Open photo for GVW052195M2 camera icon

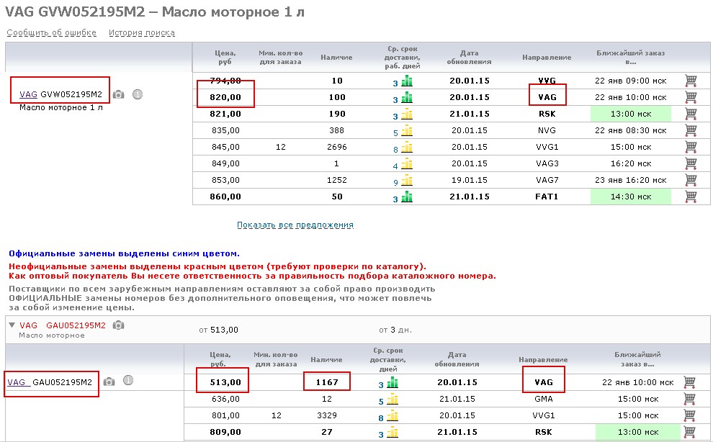pos(119,94)
